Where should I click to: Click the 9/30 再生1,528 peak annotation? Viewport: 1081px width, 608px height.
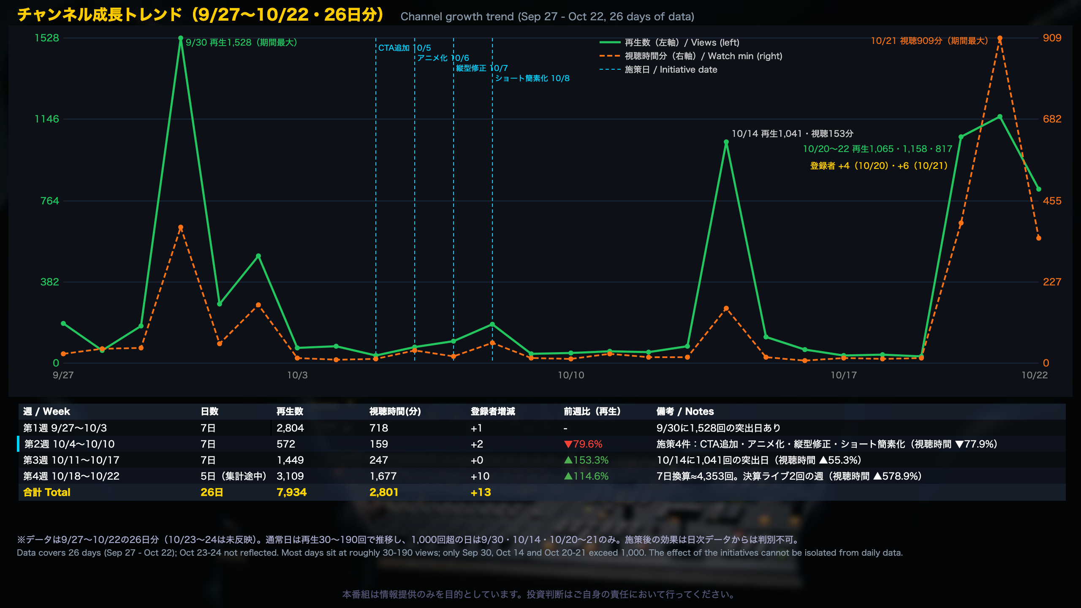coord(242,43)
